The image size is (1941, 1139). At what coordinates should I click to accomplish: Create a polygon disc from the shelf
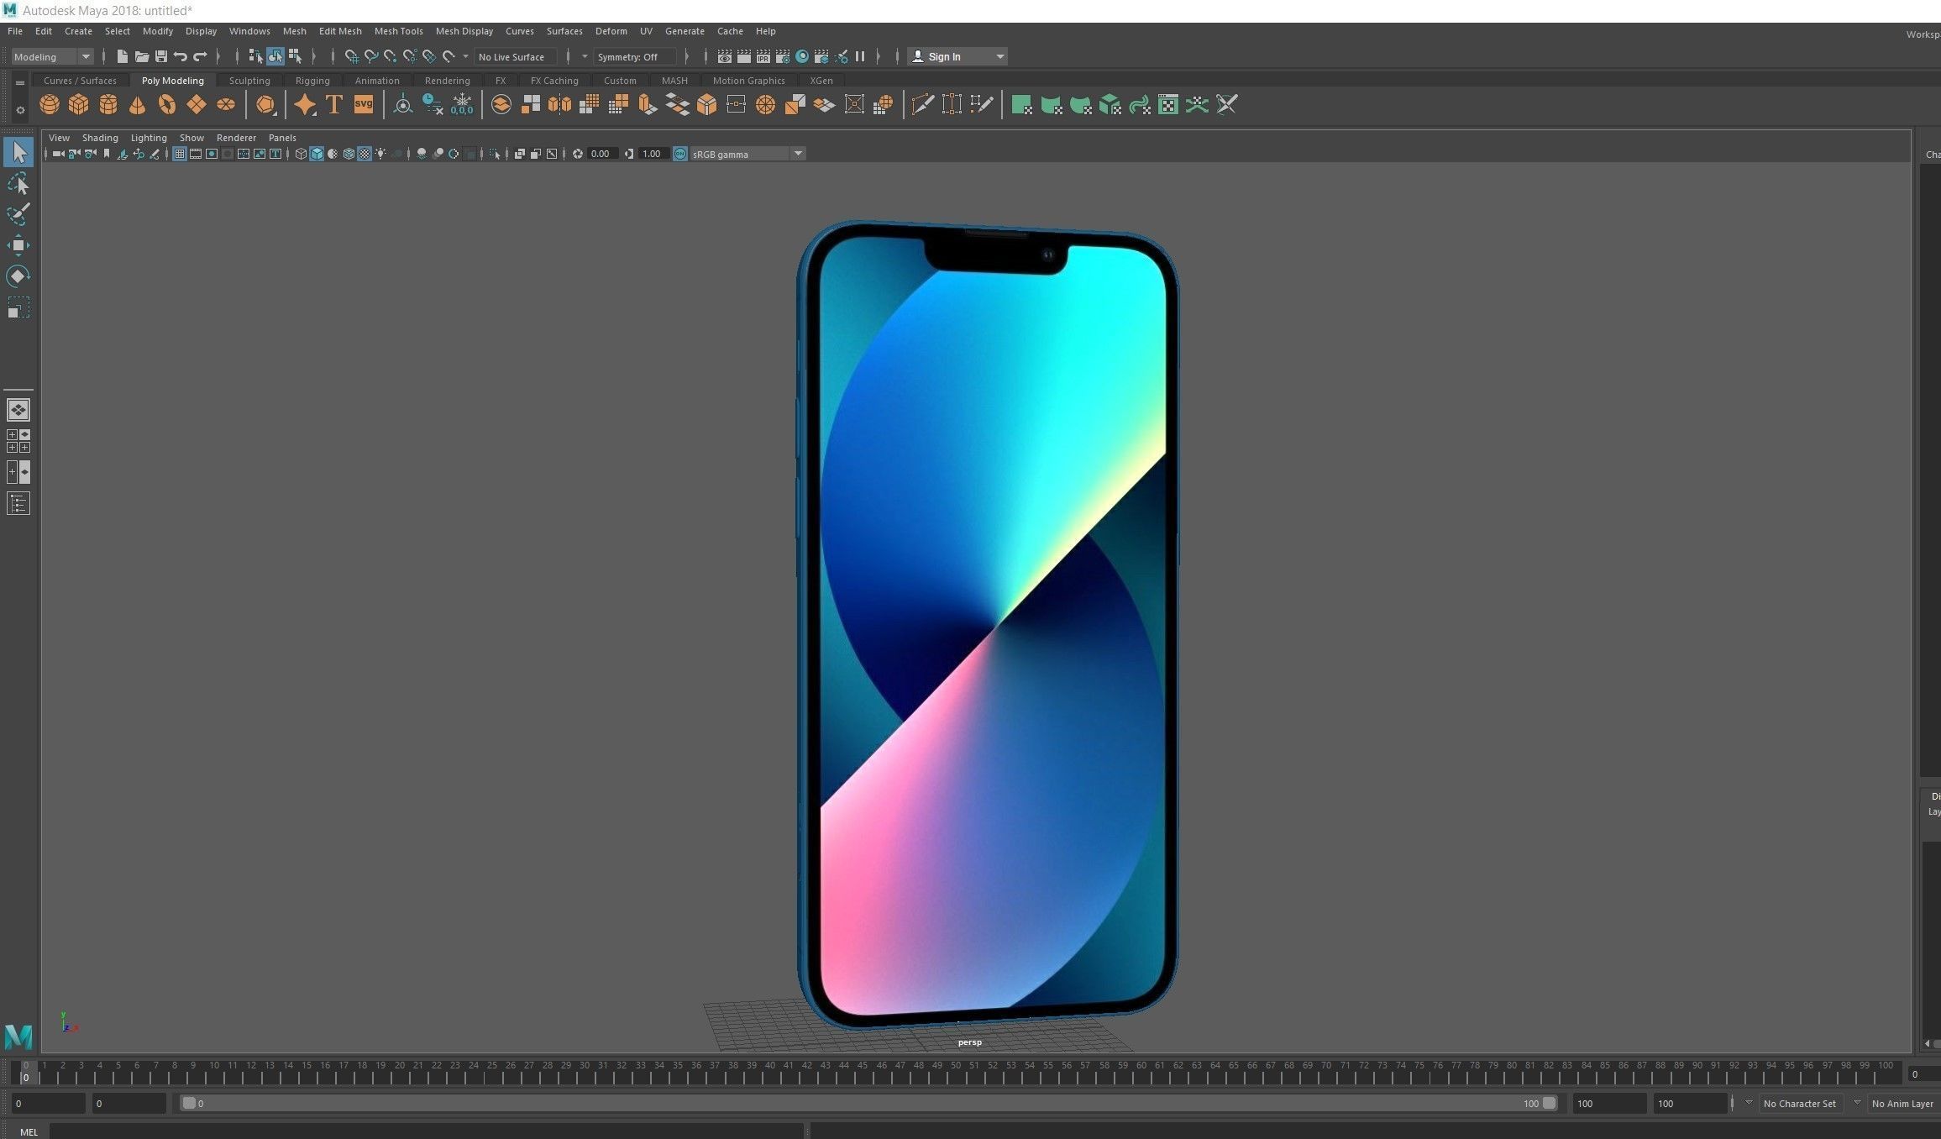pos(226,104)
